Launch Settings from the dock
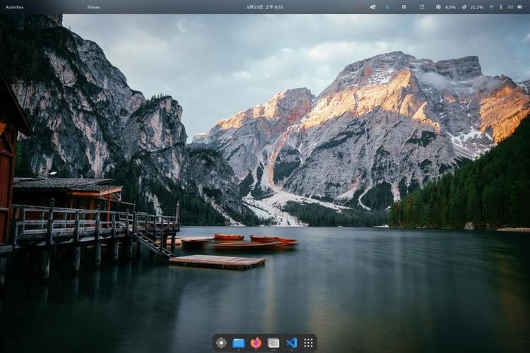This screenshot has width=530, height=353. tap(221, 342)
